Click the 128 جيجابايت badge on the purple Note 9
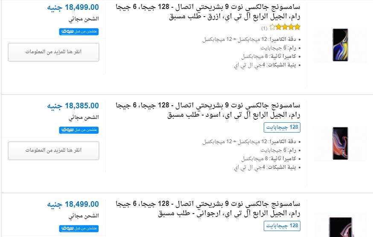 click(282, 225)
